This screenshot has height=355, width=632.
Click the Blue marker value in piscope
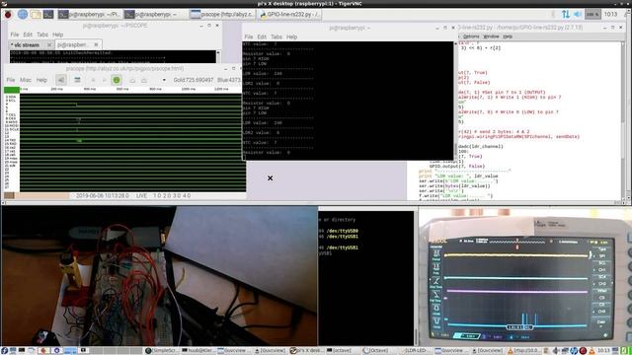click(x=228, y=80)
